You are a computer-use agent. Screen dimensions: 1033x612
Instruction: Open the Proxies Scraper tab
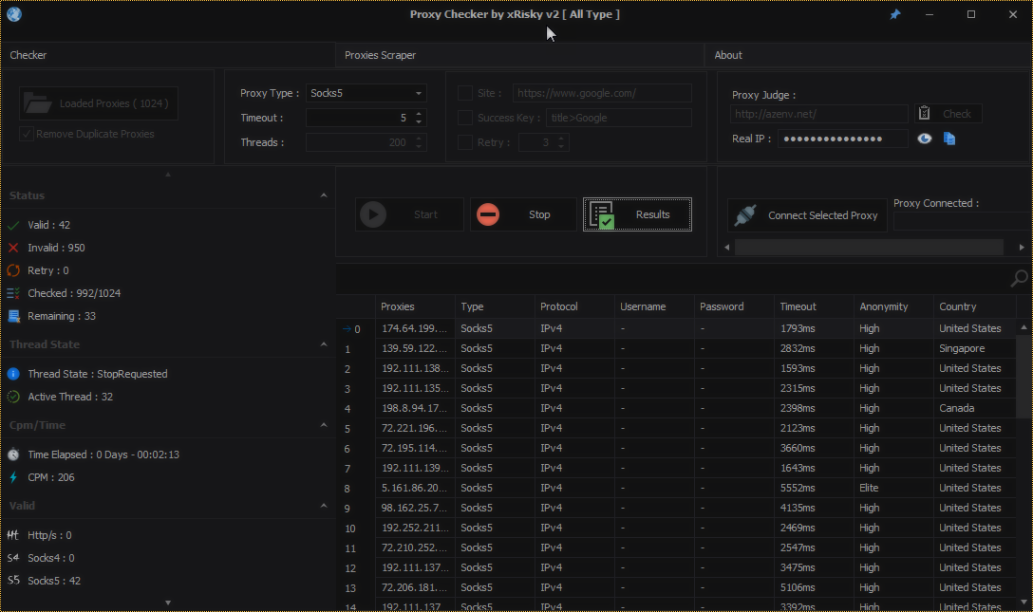[x=519, y=55]
